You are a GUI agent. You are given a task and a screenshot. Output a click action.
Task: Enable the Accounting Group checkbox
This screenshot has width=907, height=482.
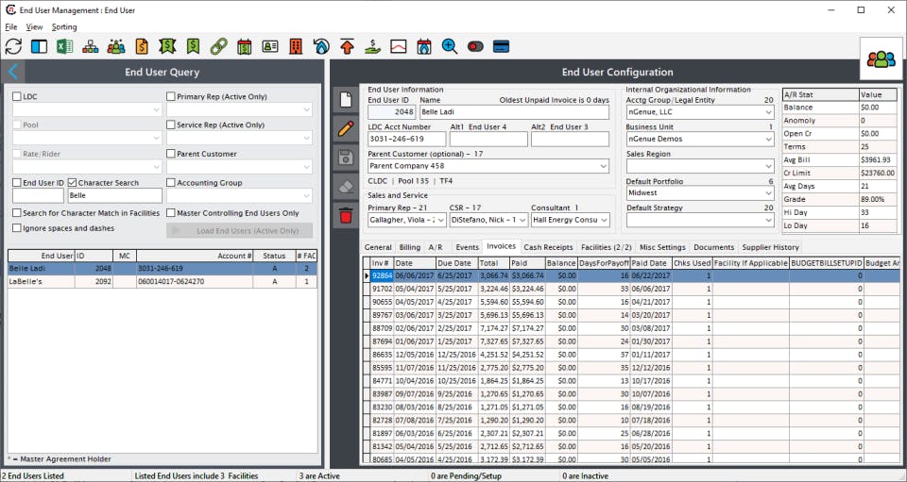click(171, 182)
